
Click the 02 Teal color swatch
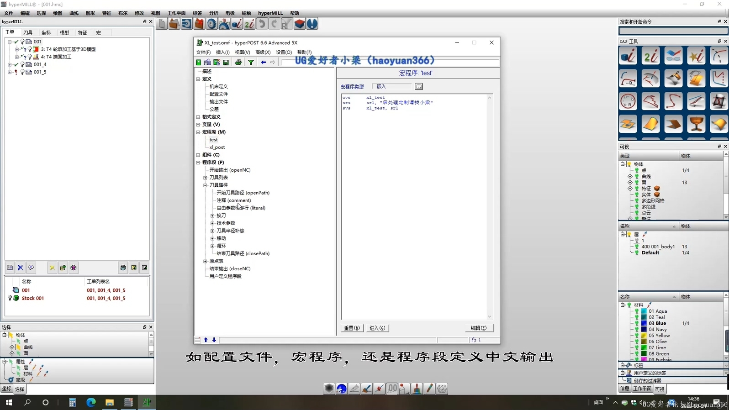(x=644, y=317)
